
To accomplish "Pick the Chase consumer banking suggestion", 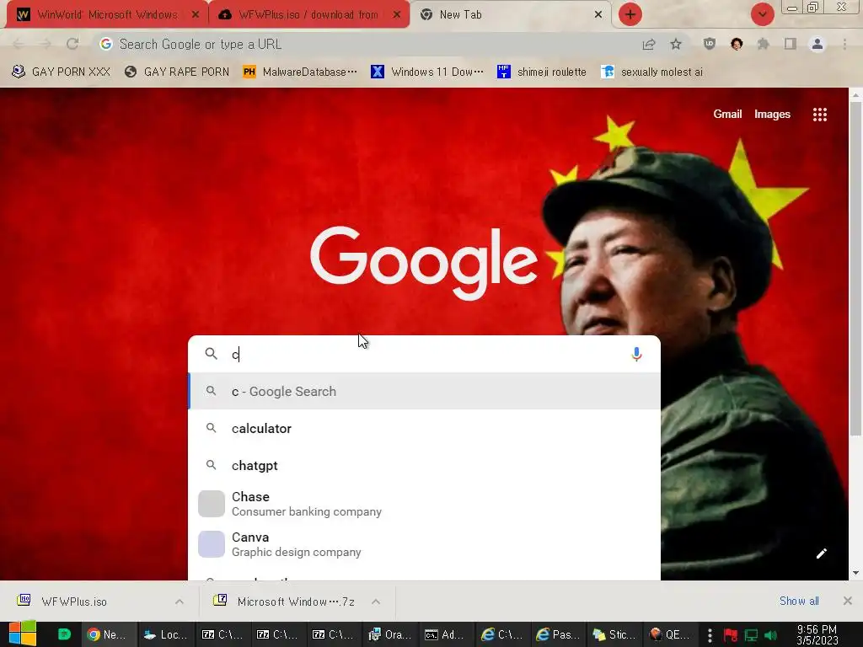I will point(425,504).
